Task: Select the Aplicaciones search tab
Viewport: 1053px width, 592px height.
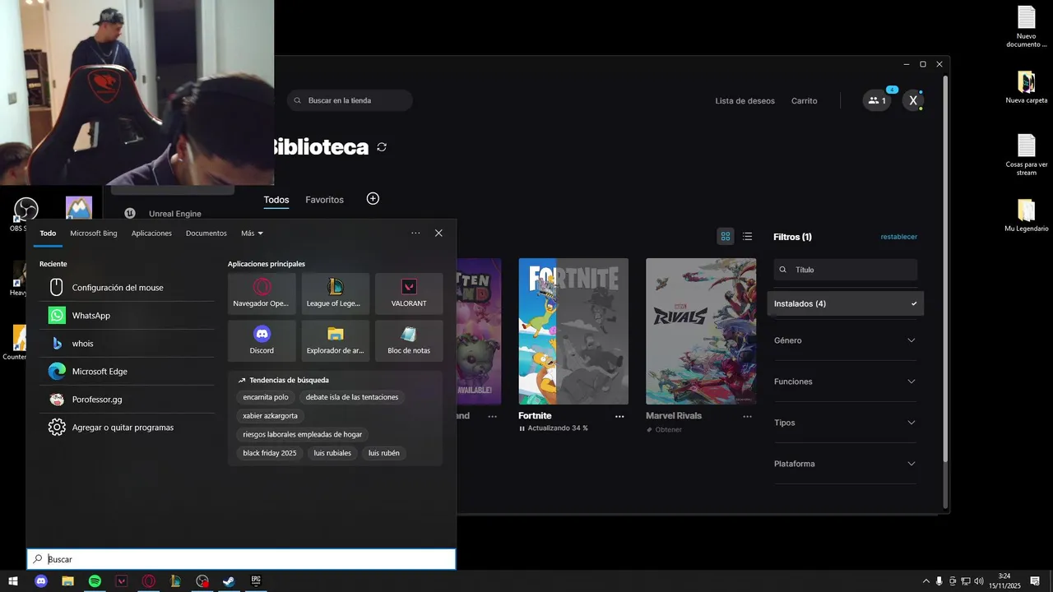Action: point(151,234)
